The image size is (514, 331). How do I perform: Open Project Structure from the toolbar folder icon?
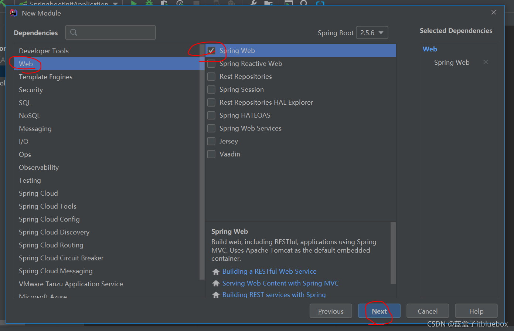pos(268,3)
